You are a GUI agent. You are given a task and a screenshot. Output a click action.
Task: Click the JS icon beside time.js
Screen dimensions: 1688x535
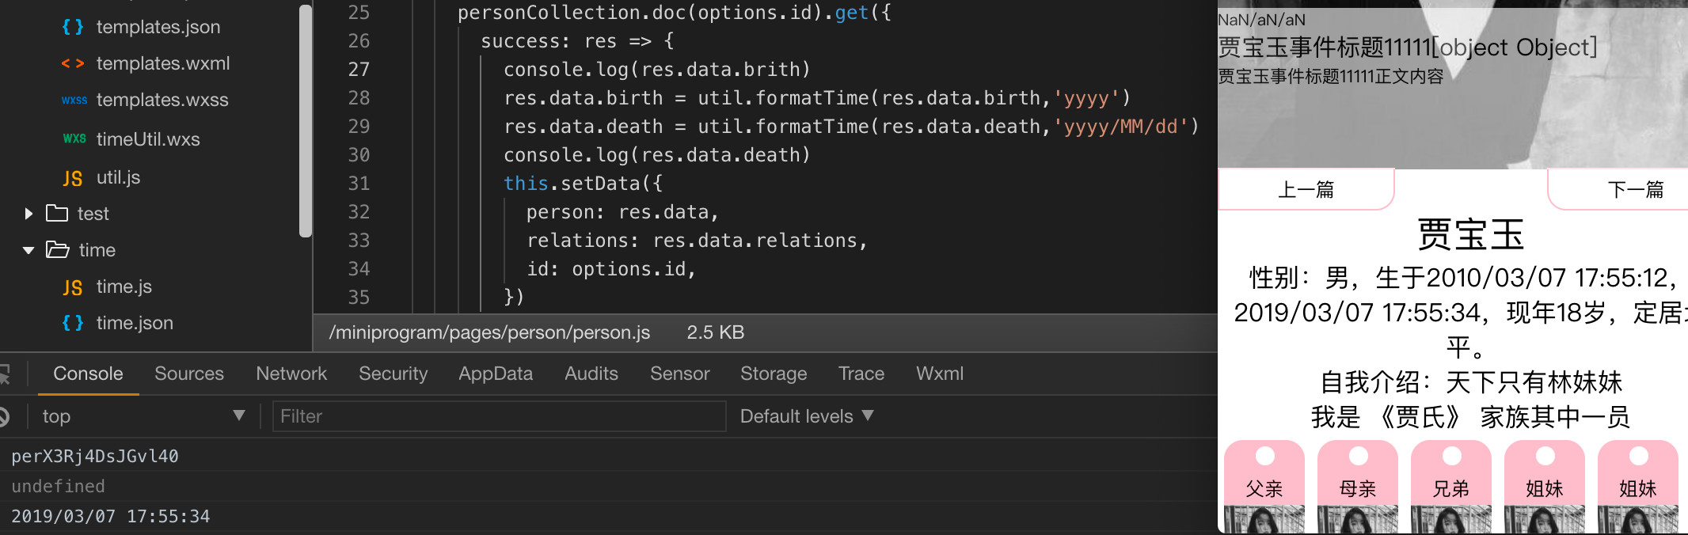[x=73, y=287]
